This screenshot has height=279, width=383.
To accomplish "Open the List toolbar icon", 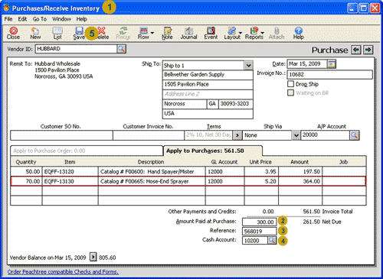I will (x=57, y=33).
